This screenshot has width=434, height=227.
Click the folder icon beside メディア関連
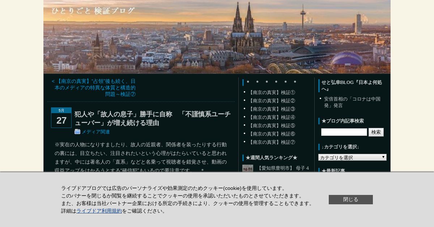(77, 132)
